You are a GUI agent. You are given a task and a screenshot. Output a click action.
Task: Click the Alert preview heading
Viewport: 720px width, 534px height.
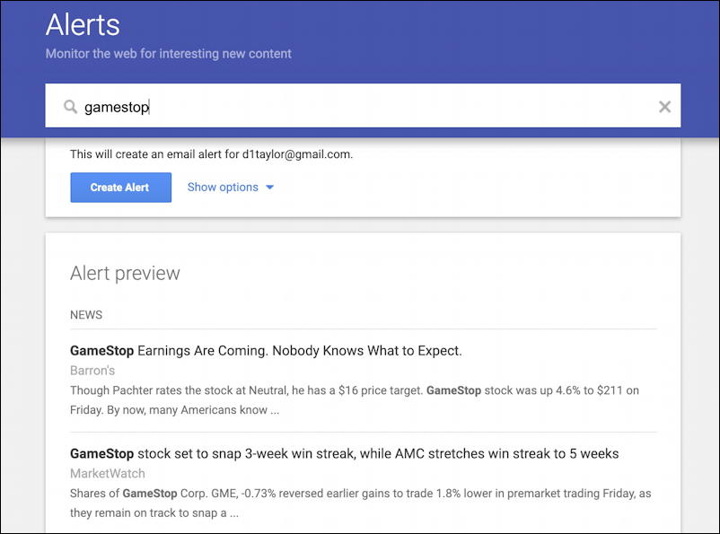(x=125, y=274)
